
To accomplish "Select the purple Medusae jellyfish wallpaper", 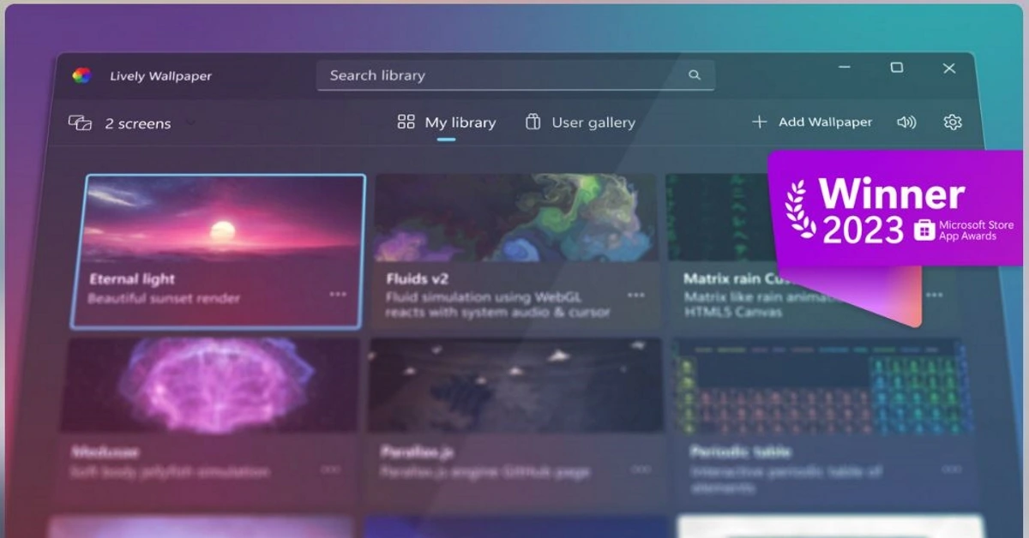I will [209, 385].
